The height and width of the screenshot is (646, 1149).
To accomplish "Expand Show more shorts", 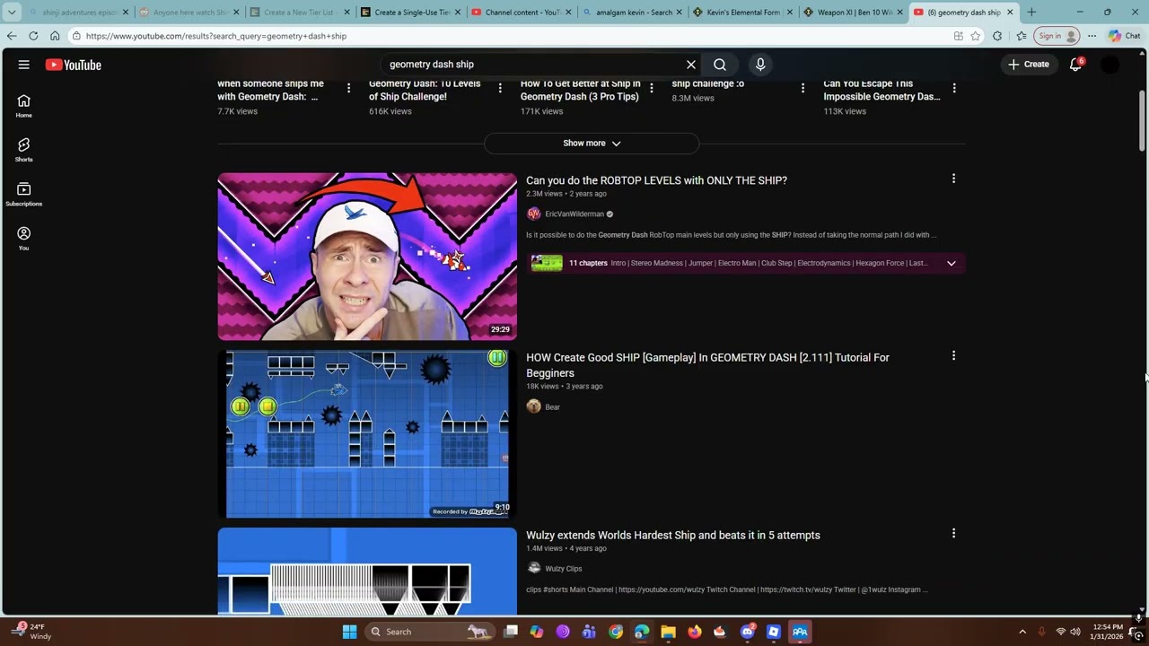I will [592, 144].
